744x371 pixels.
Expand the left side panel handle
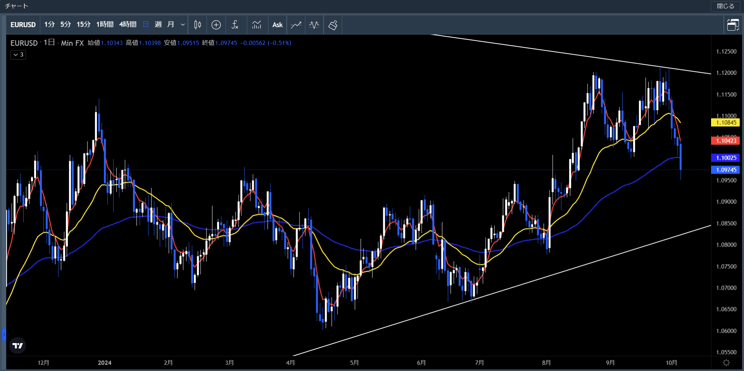(x=4, y=334)
